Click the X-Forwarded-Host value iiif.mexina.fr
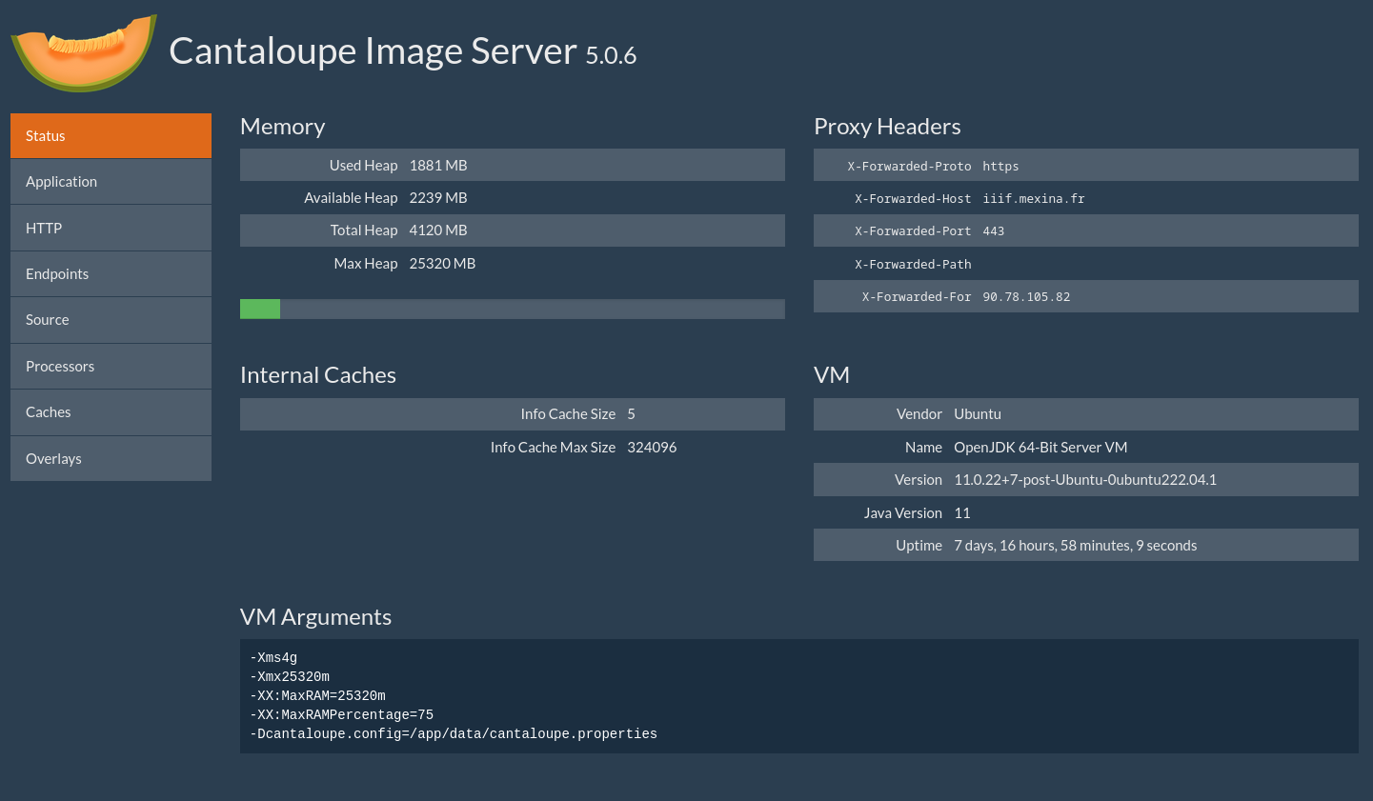Viewport: 1373px width, 801px height. [x=1034, y=199]
